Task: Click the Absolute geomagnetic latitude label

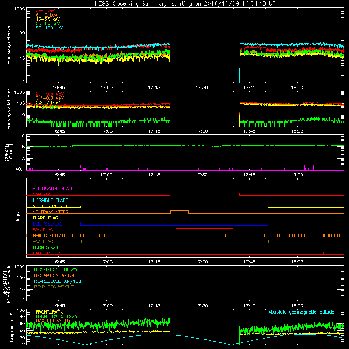Action: [301, 312]
